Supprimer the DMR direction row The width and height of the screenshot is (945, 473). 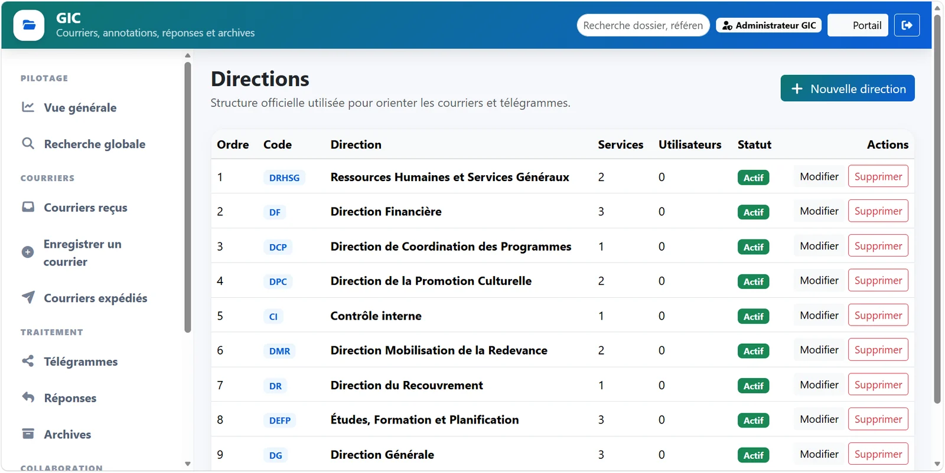878,350
